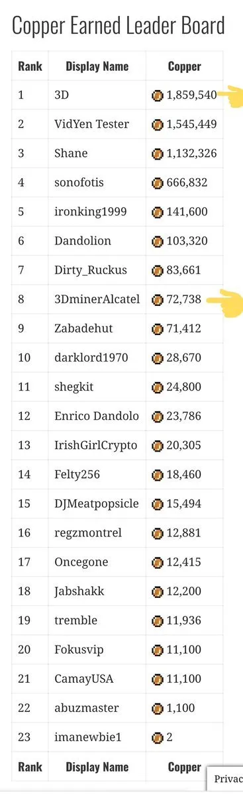Viewport: 243px width, 794px height.
Task: Click the coin icon beside 11,936
Action: click(x=158, y=620)
